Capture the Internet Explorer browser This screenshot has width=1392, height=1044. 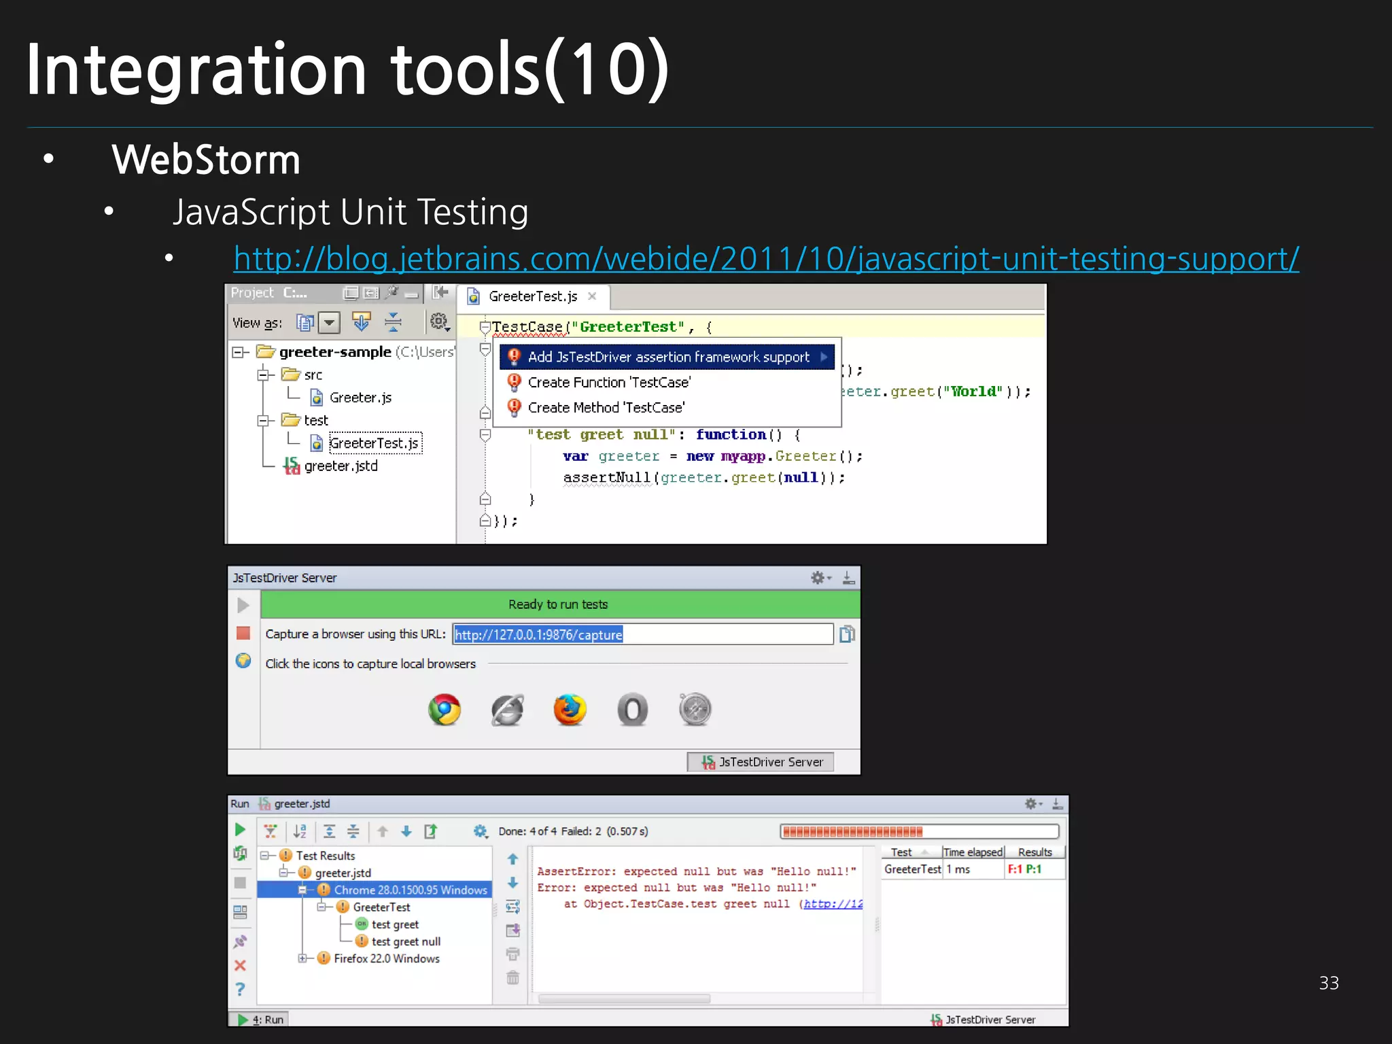pyautogui.click(x=507, y=710)
